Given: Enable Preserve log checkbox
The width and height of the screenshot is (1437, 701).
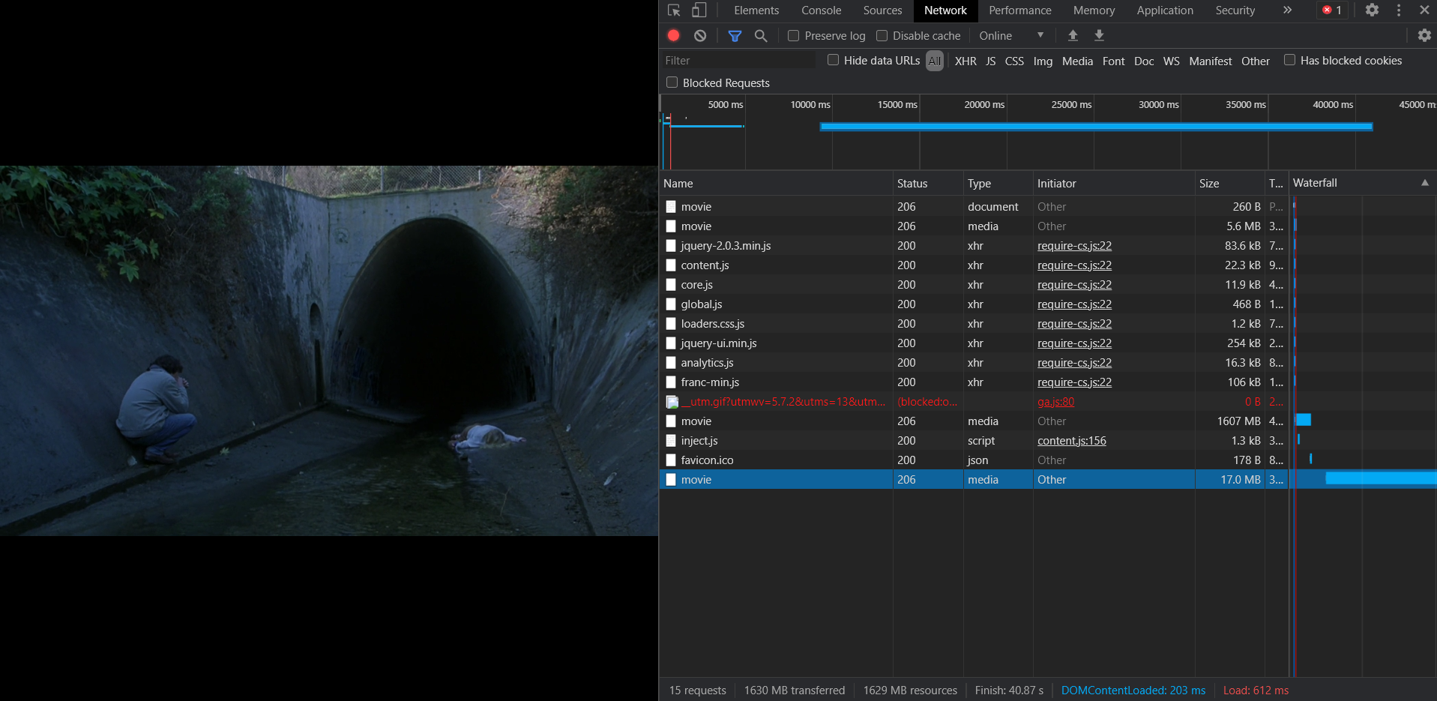Looking at the screenshot, I should [793, 35].
